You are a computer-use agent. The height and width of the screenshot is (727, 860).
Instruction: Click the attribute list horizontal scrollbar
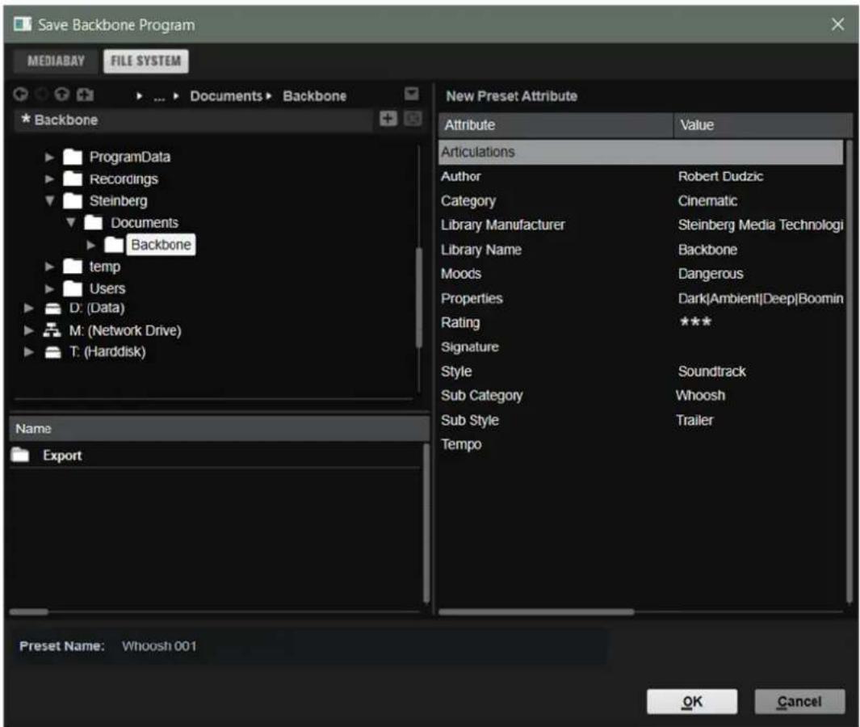click(536, 611)
